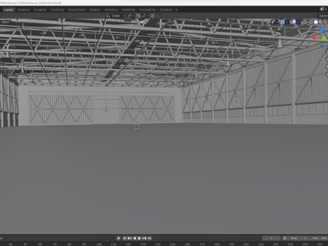Jump to previous keyframe
Viewport: 328px width, 246px height.
click(129, 238)
